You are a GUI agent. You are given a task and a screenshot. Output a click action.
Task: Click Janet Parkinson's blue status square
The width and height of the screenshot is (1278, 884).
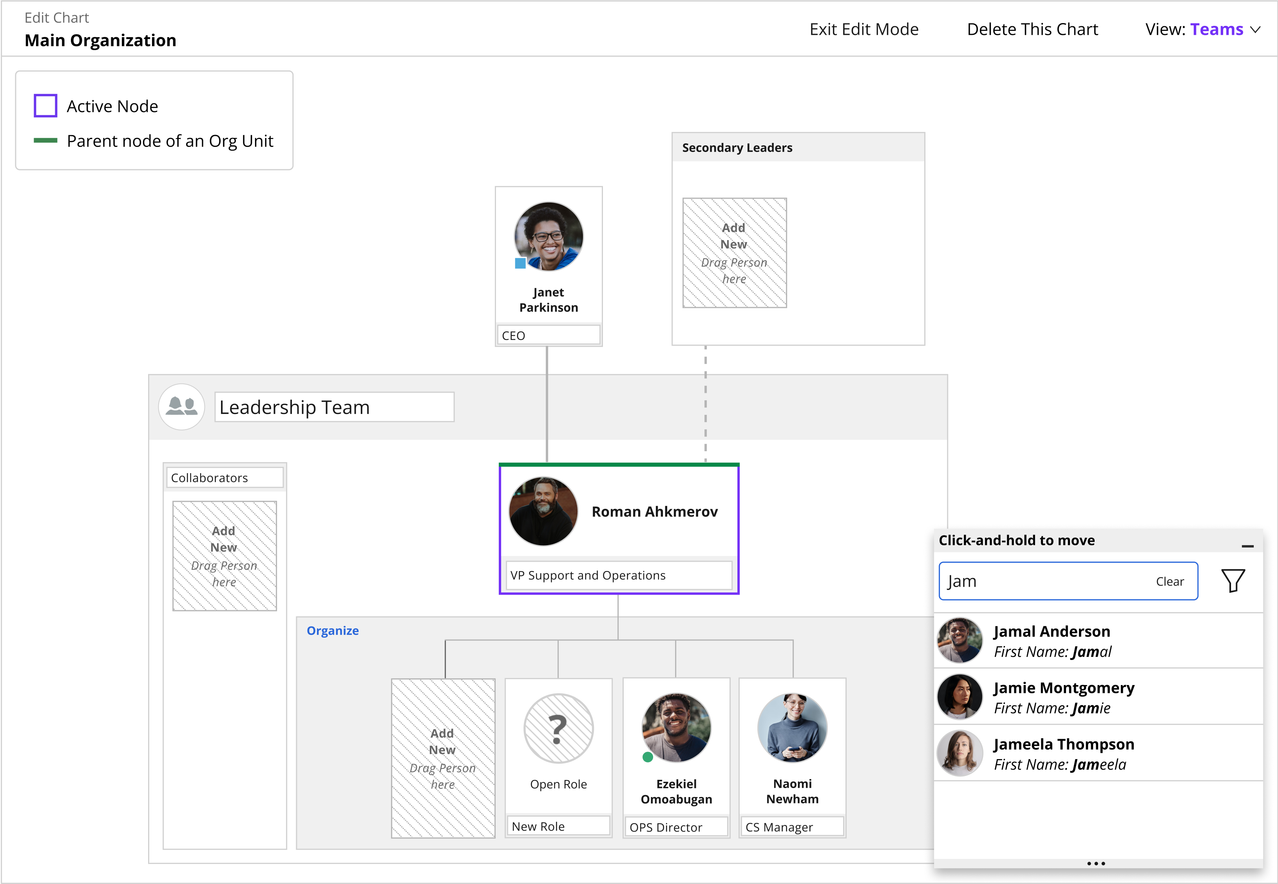coord(520,263)
